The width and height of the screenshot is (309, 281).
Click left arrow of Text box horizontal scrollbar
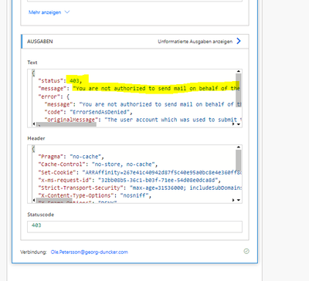coord(34,124)
